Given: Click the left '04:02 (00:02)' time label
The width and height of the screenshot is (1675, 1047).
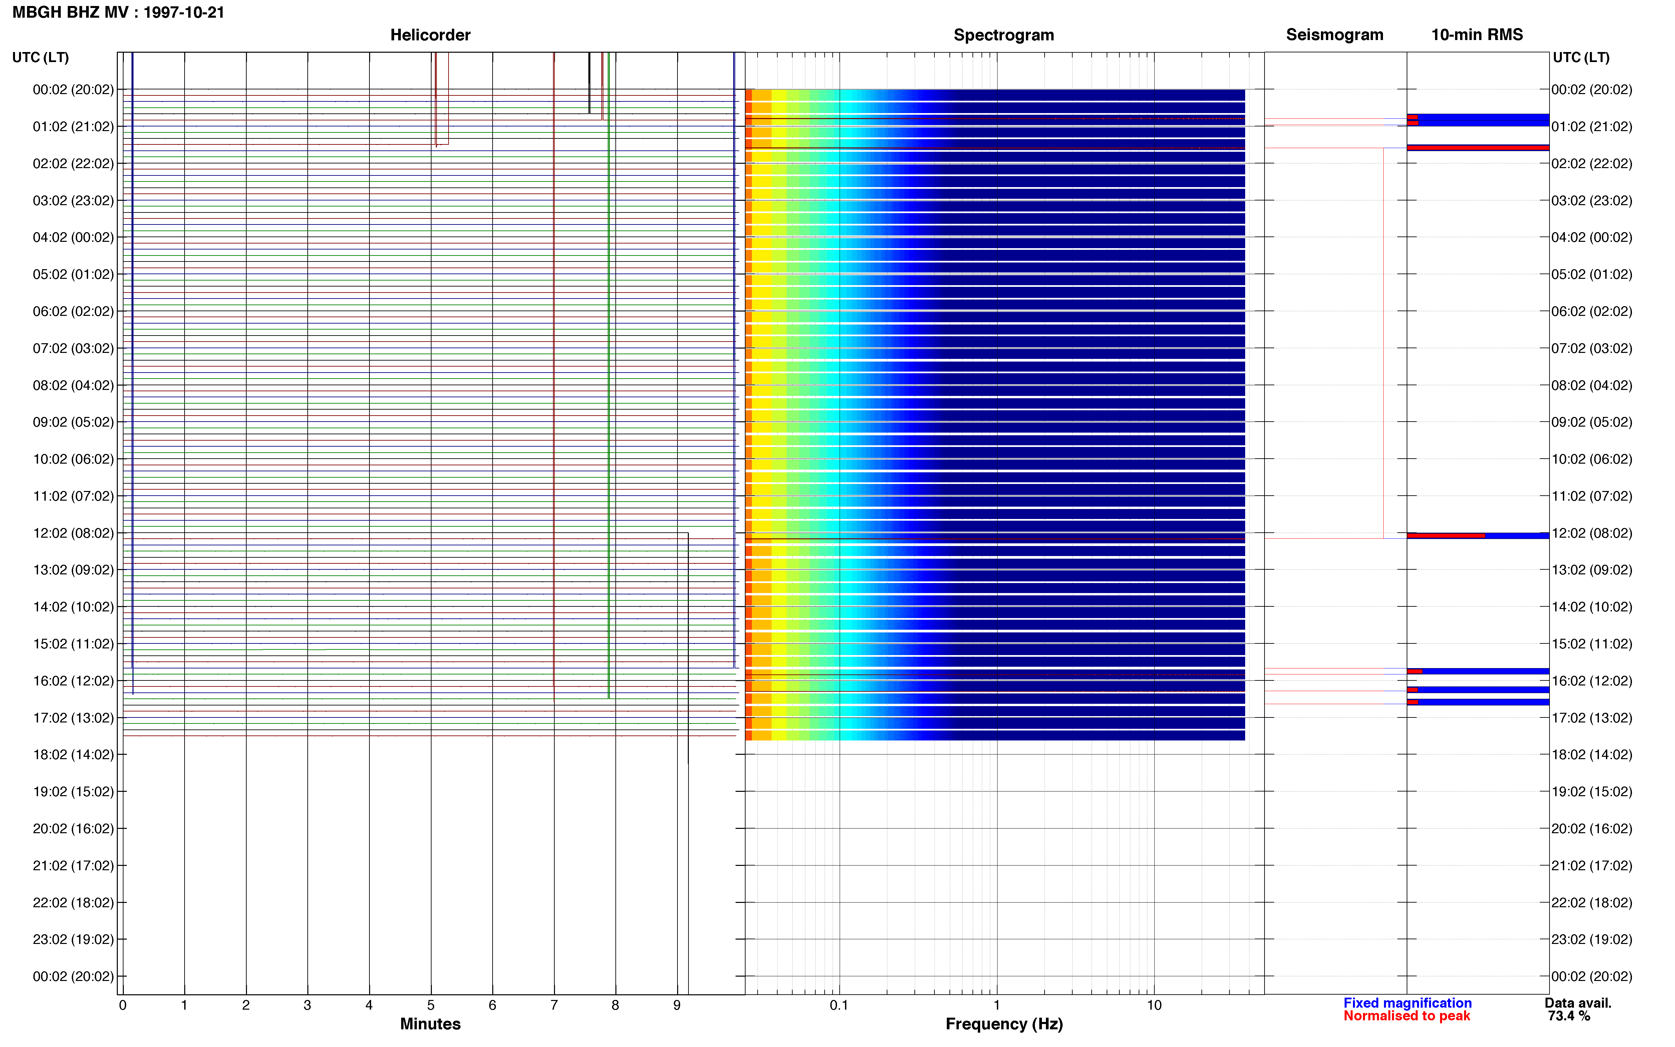Looking at the screenshot, I should point(73,237).
